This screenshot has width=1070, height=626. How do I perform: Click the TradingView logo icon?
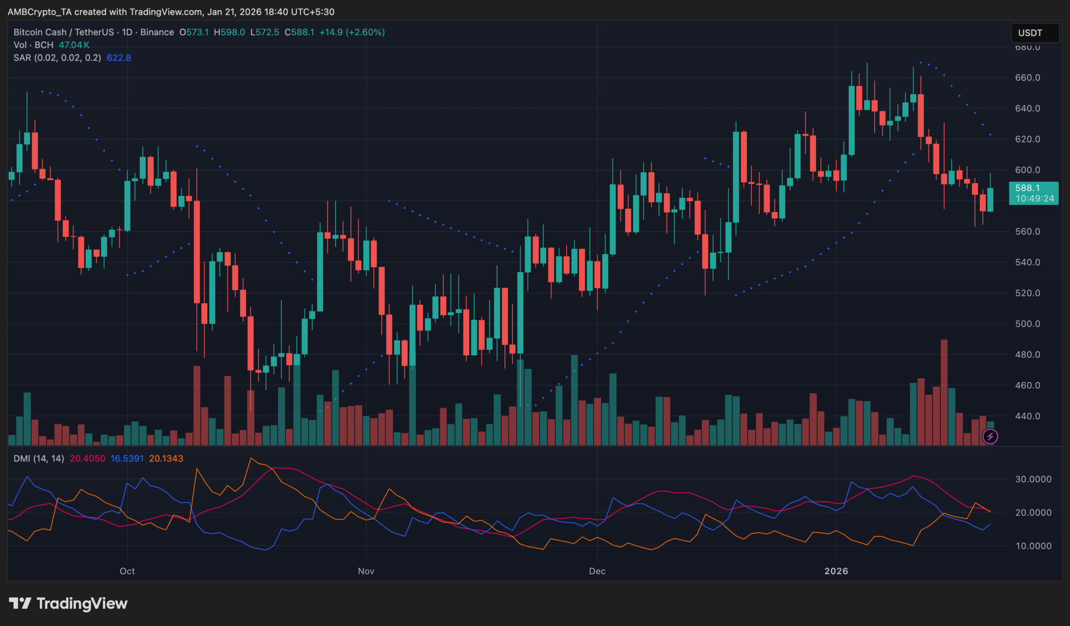(20, 603)
